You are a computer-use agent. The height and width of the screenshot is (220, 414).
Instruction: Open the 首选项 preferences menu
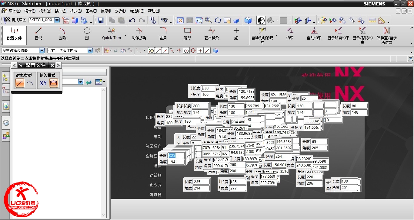click(x=137, y=11)
